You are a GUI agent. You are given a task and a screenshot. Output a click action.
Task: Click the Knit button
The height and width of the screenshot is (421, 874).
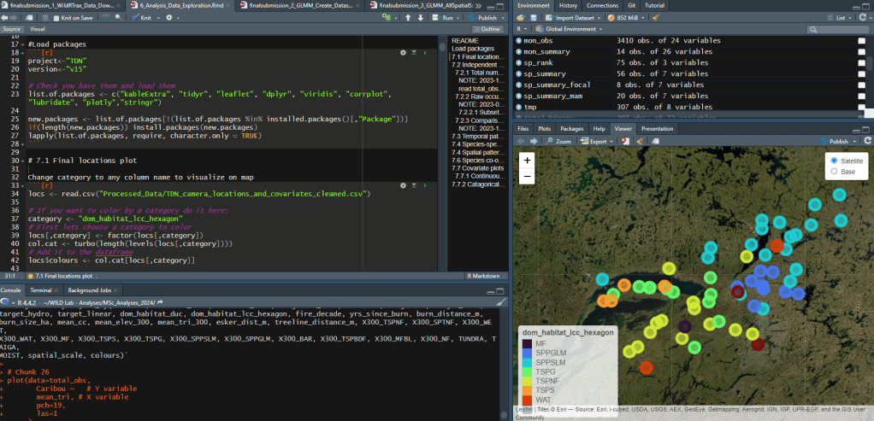(x=146, y=17)
